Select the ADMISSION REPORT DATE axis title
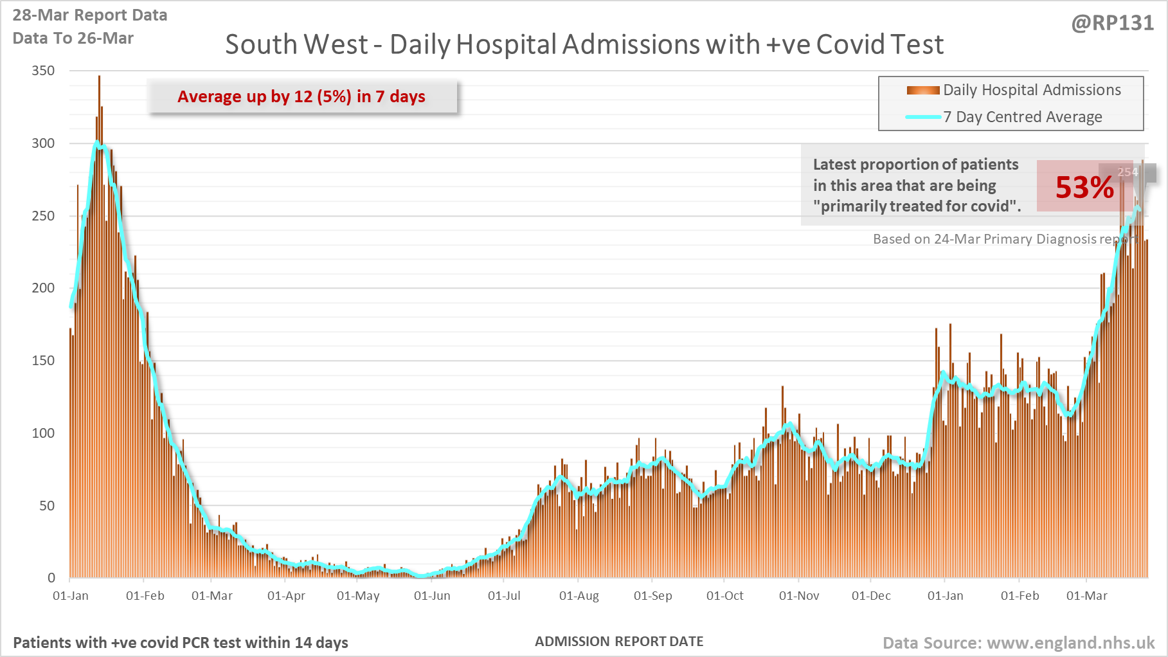Viewport: 1168px width, 657px height. [x=619, y=642]
